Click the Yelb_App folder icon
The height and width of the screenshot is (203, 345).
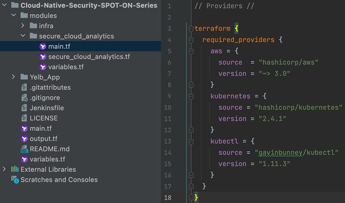[x=24, y=77]
